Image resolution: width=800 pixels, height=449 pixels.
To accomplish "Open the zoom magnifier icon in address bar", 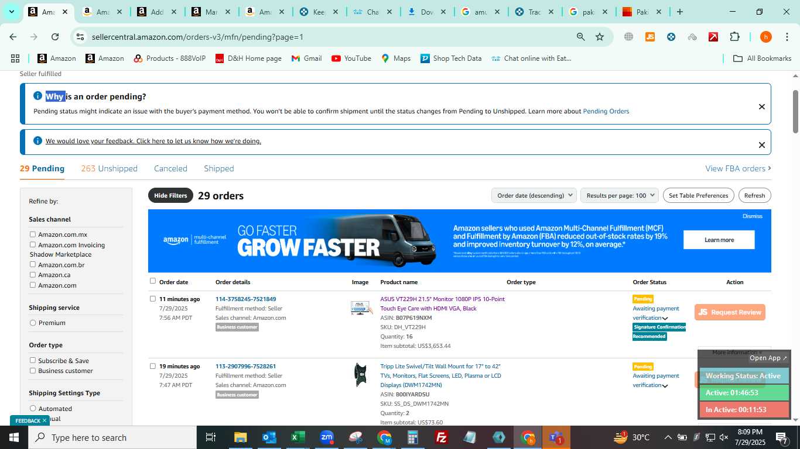I will (x=580, y=37).
